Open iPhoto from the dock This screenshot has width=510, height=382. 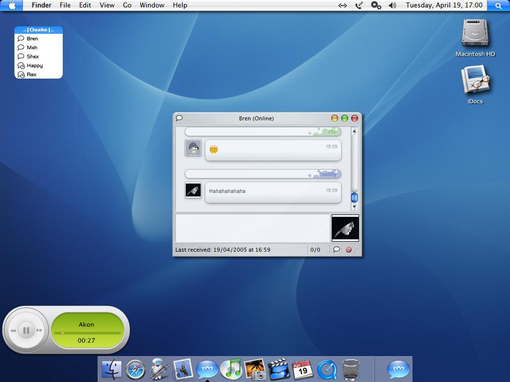click(x=255, y=369)
